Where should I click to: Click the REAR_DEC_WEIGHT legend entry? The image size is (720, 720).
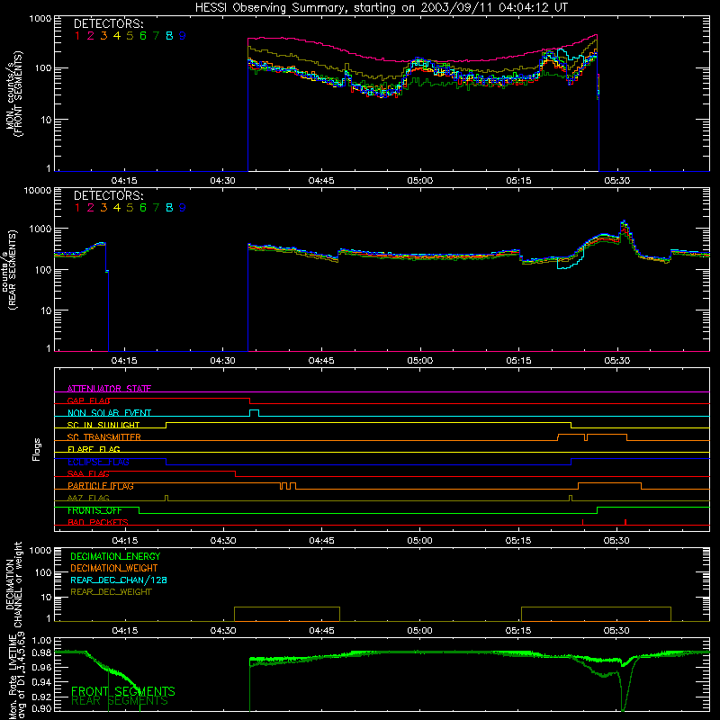[x=111, y=592]
